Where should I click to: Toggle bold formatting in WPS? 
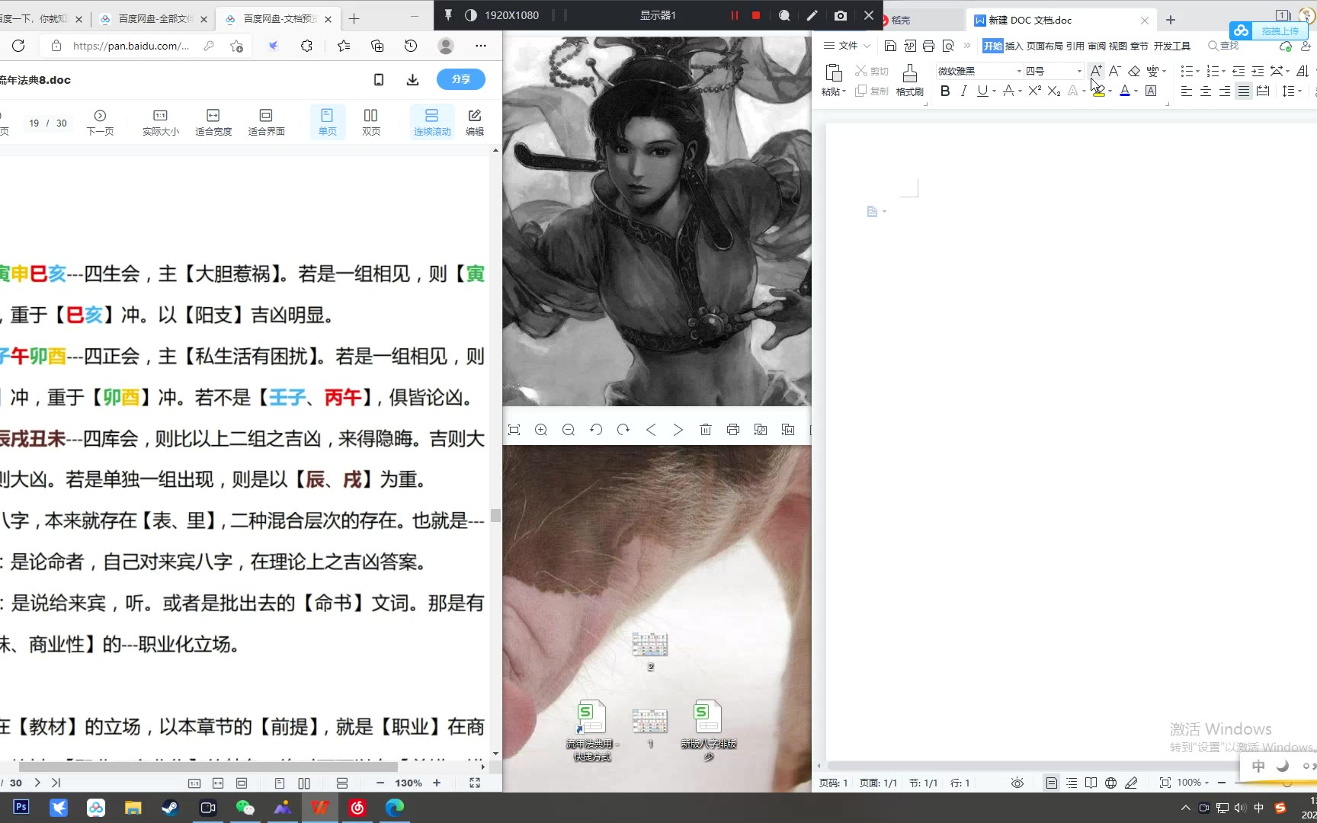tap(945, 91)
